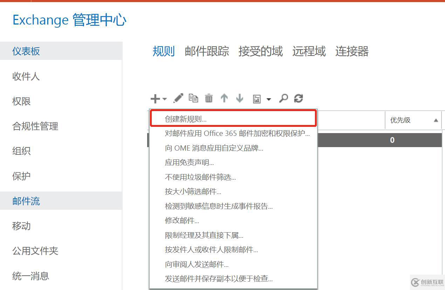
Task: Open the 接受的域 tab
Action: pos(261,51)
